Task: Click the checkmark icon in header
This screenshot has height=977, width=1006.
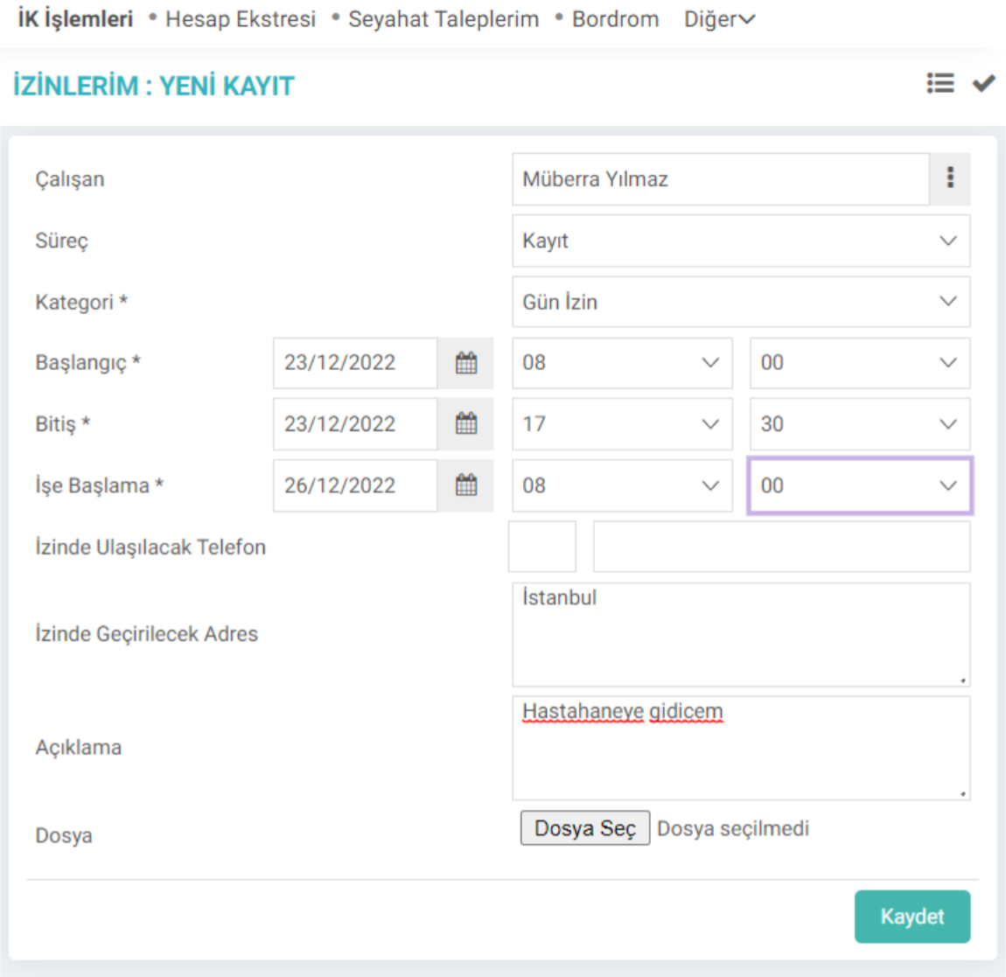Action: tap(983, 83)
